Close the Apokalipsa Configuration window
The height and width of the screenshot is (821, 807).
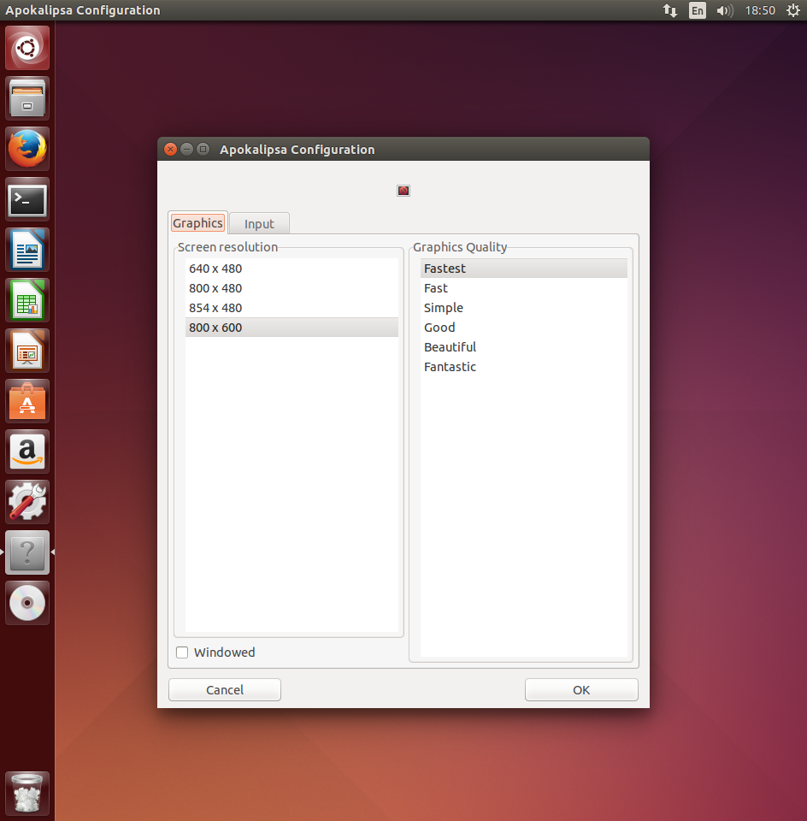coord(171,149)
